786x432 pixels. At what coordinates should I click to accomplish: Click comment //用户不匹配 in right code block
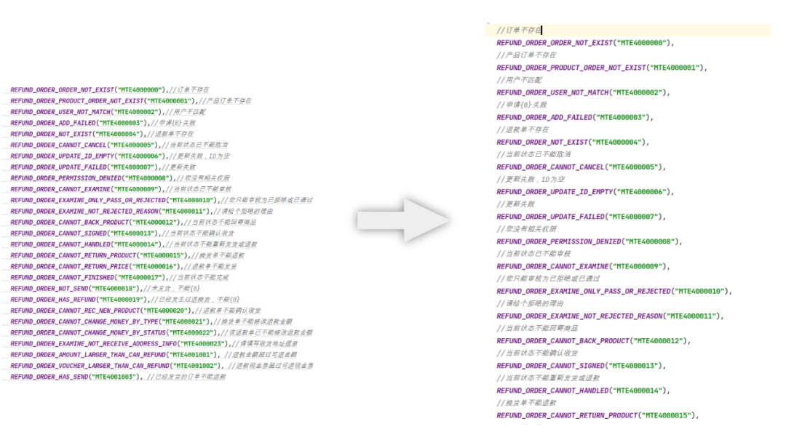tap(520, 80)
